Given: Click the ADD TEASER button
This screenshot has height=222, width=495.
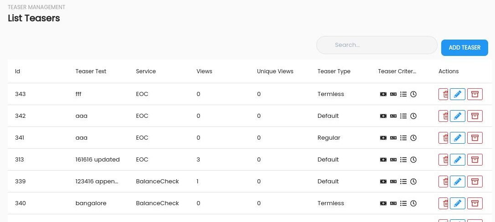Looking at the screenshot, I should [465, 48].
